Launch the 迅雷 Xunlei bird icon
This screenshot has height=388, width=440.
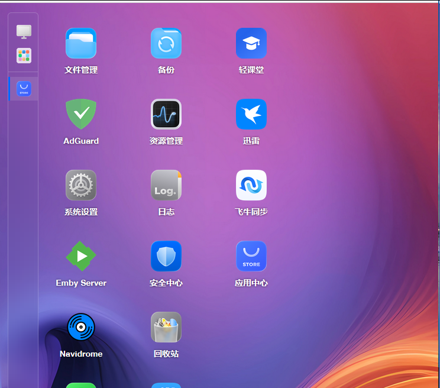251,114
